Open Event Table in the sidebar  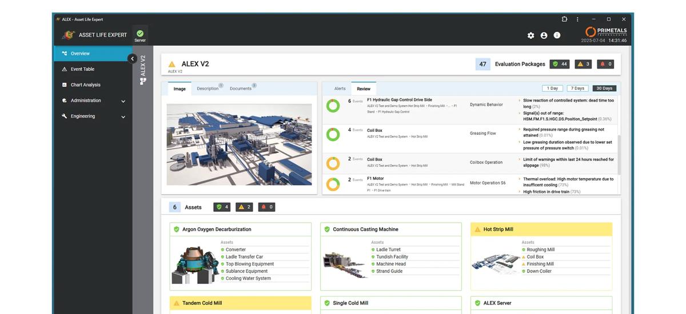[82, 69]
